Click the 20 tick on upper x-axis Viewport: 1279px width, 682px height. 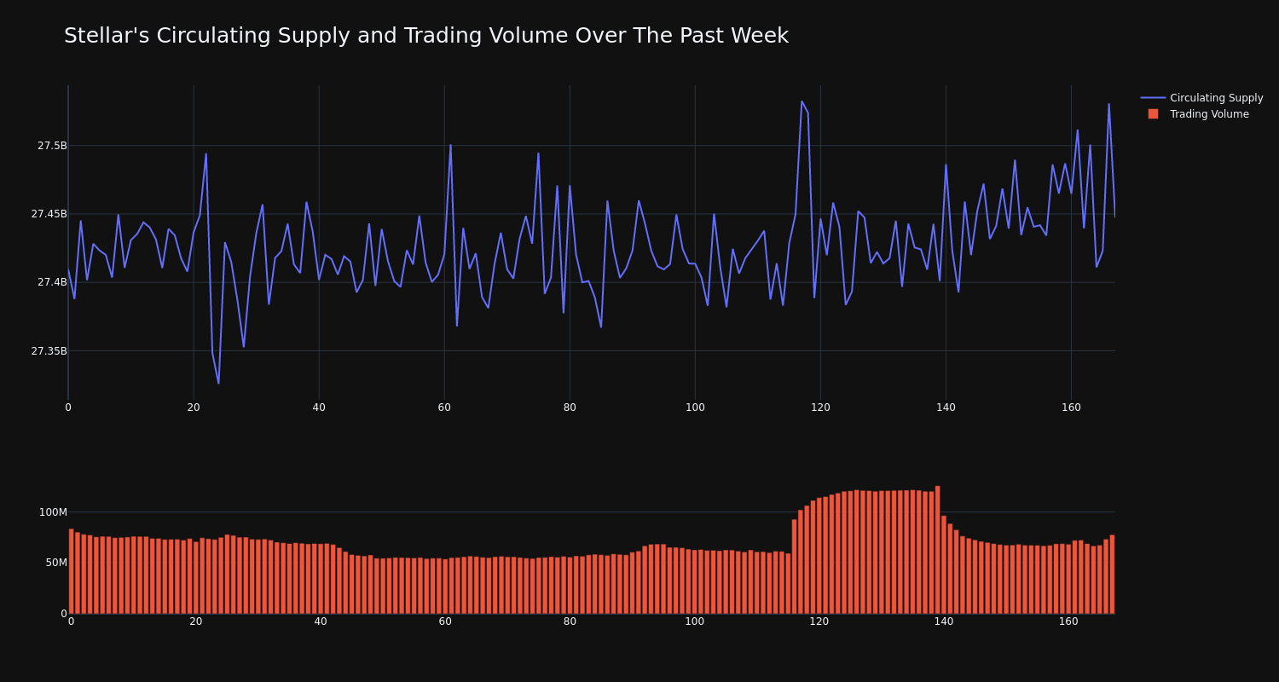194,407
